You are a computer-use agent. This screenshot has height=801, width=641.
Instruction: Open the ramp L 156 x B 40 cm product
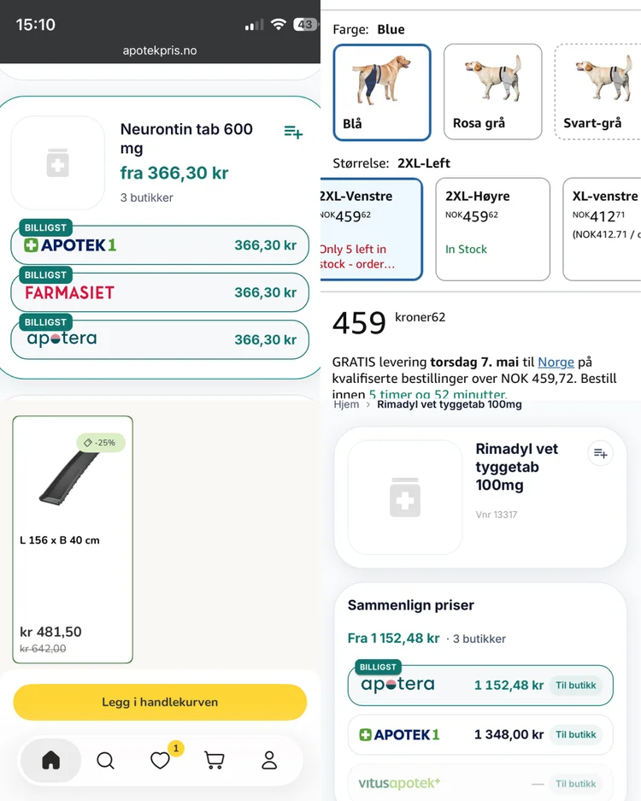pos(73,539)
